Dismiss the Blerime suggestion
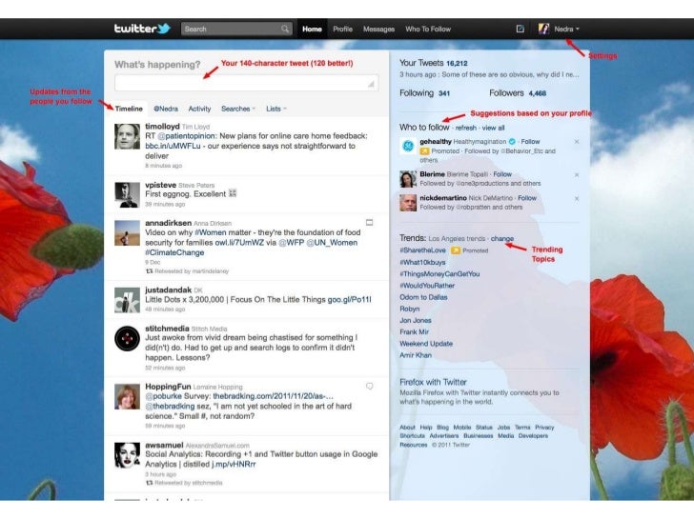Viewport: 694px width, 520px height. click(576, 175)
